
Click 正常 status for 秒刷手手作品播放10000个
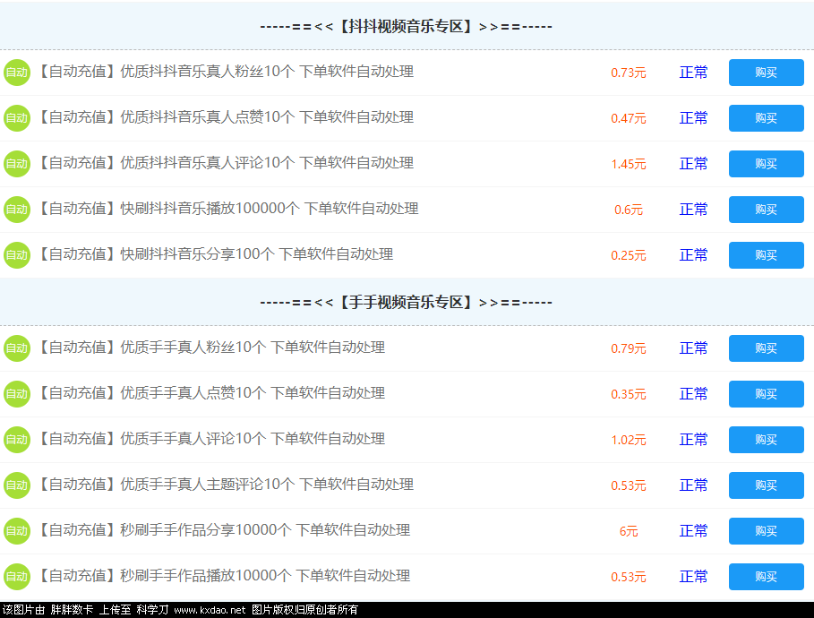tap(694, 577)
